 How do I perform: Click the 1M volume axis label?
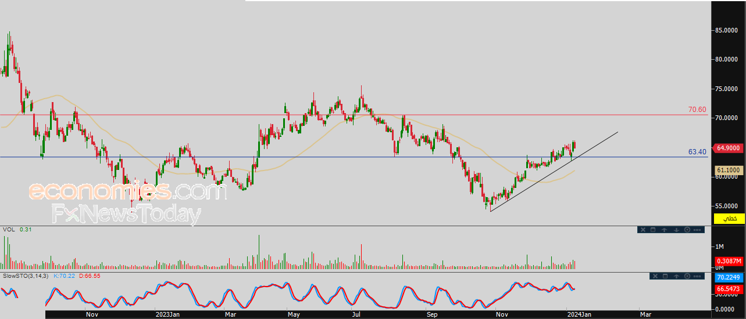[x=719, y=246]
